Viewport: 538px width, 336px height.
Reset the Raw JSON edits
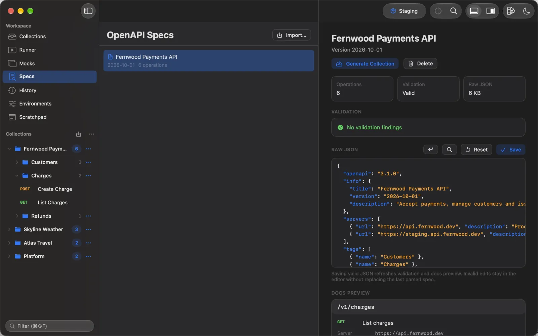coord(476,150)
